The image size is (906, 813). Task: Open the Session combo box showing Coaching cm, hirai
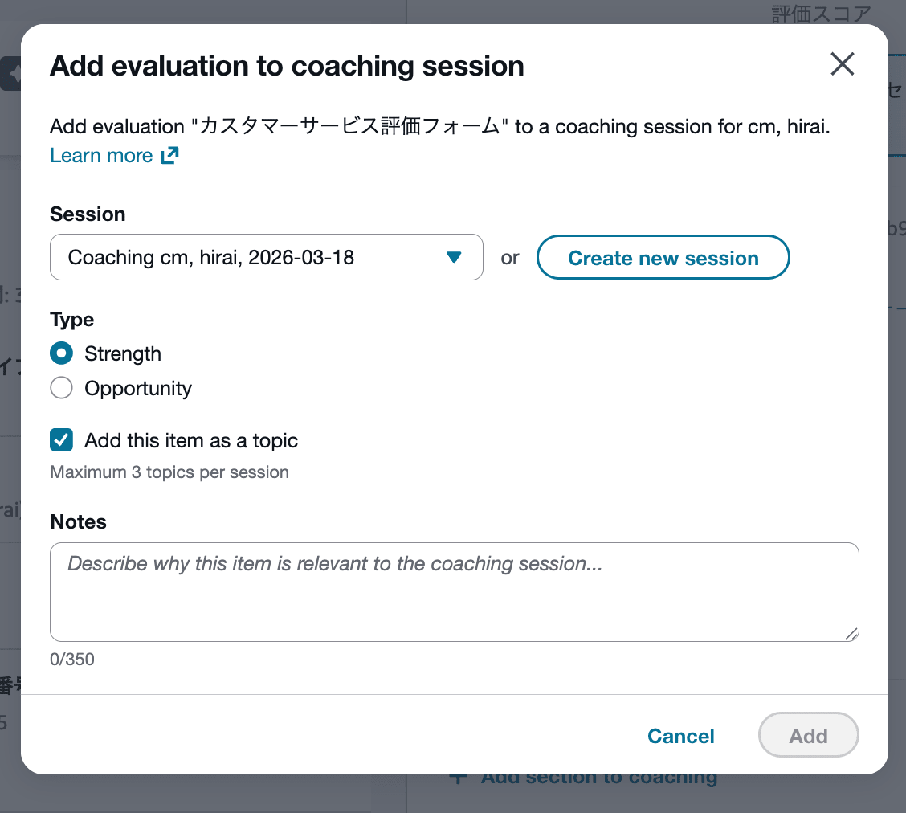[265, 258]
